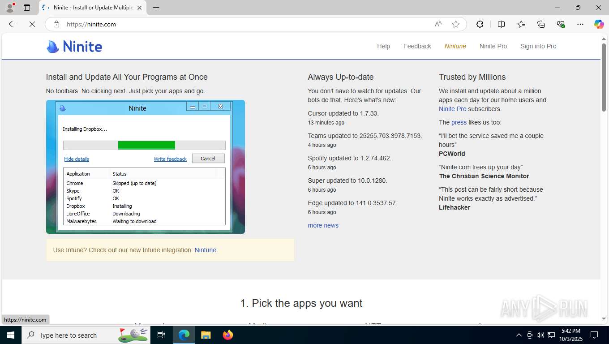Click 'Teams updated to 25255.703.3978.7153.' text
Screen dimensions: 609x344
point(365,136)
